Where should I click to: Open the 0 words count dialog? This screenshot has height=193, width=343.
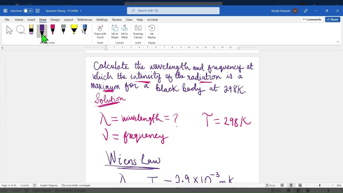coord(25,185)
